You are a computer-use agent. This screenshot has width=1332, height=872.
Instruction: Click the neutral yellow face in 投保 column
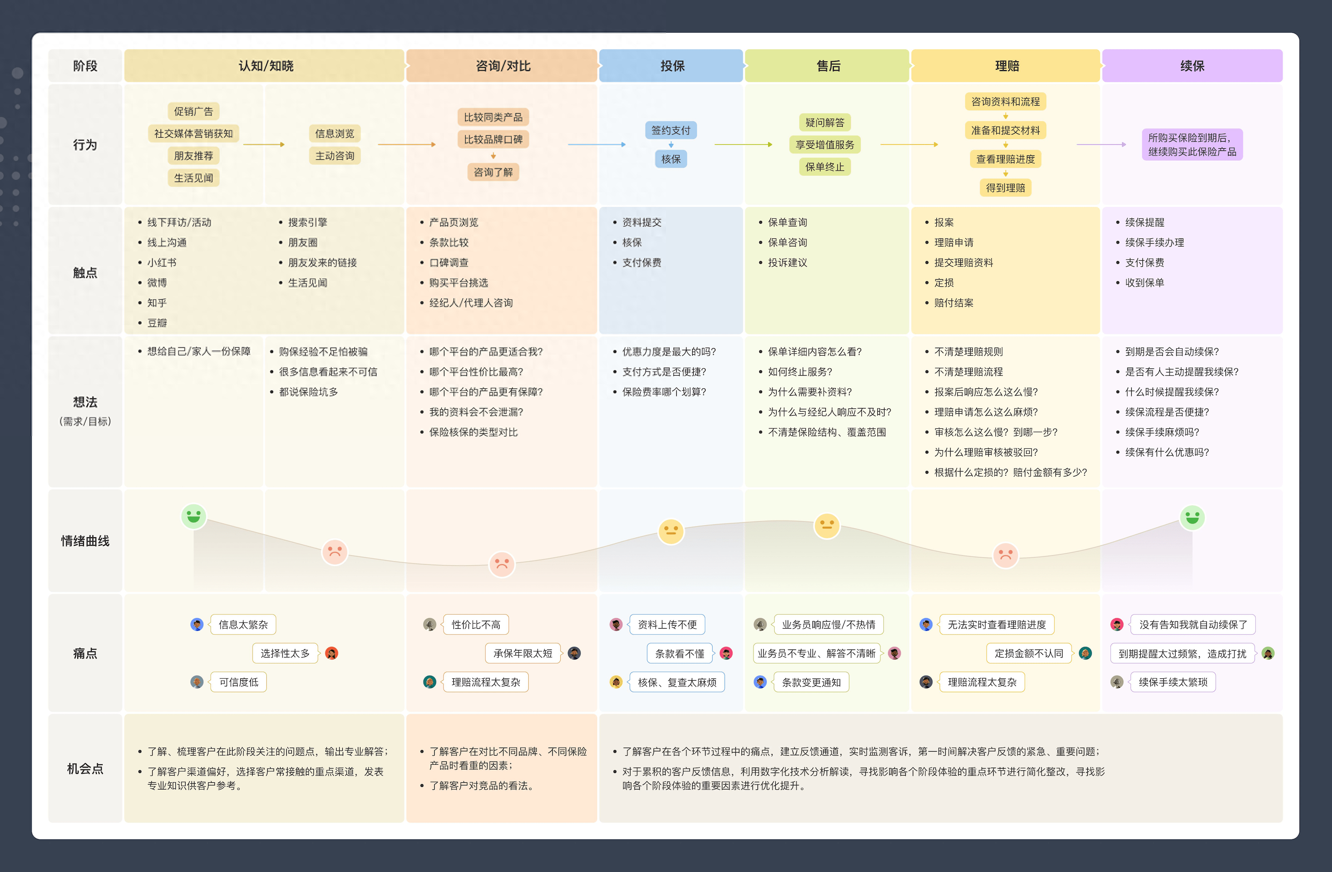tap(670, 531)
